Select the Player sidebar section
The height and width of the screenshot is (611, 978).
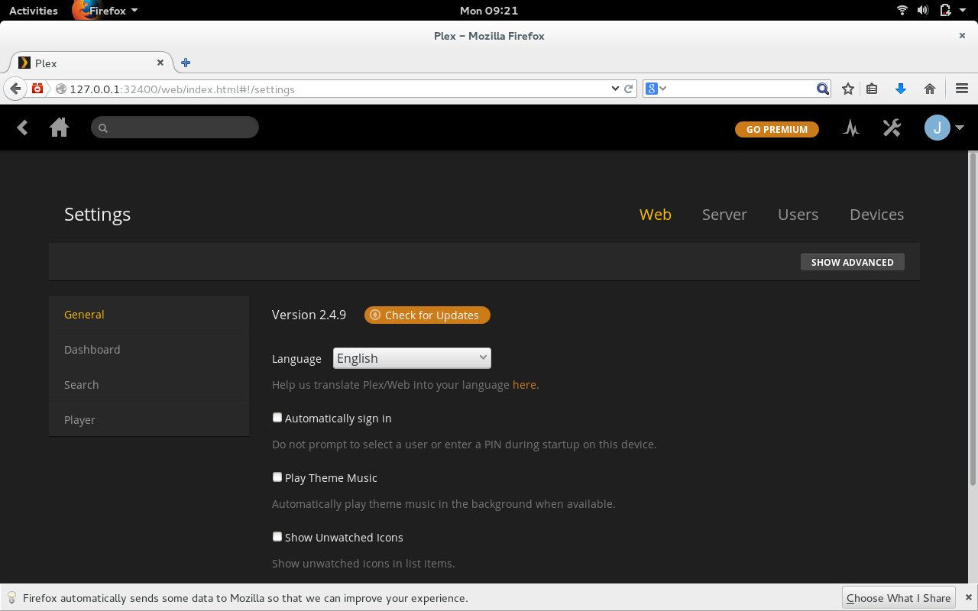point(149,419)
